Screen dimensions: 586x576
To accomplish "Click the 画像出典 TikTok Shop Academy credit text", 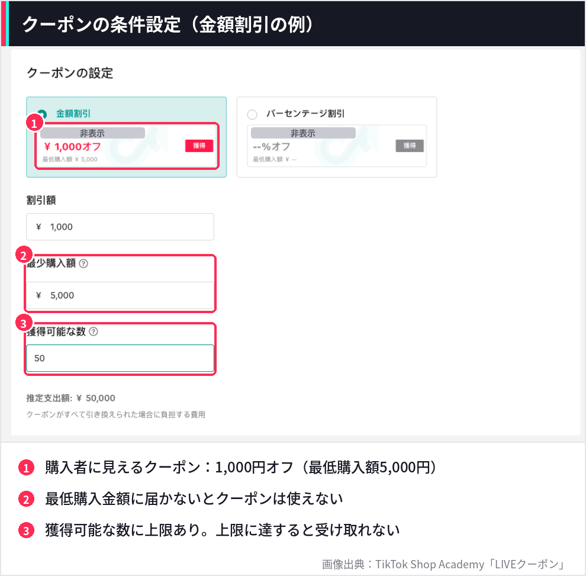I will [x=443, y=564].
